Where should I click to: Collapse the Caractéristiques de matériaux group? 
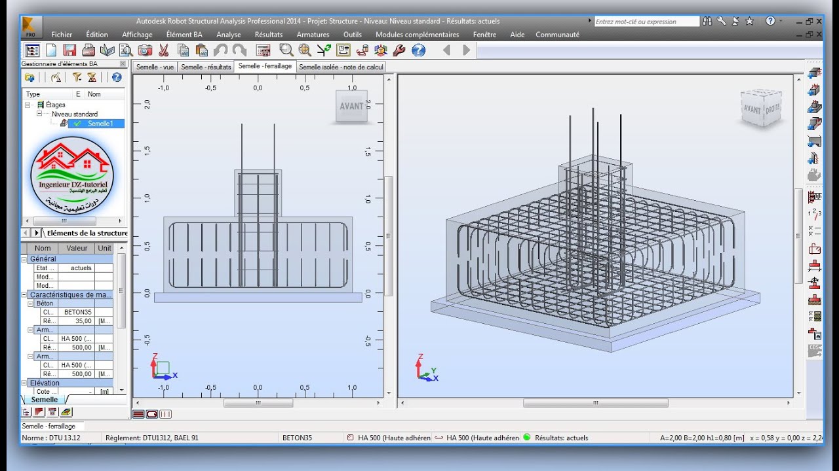coord(25,294)
